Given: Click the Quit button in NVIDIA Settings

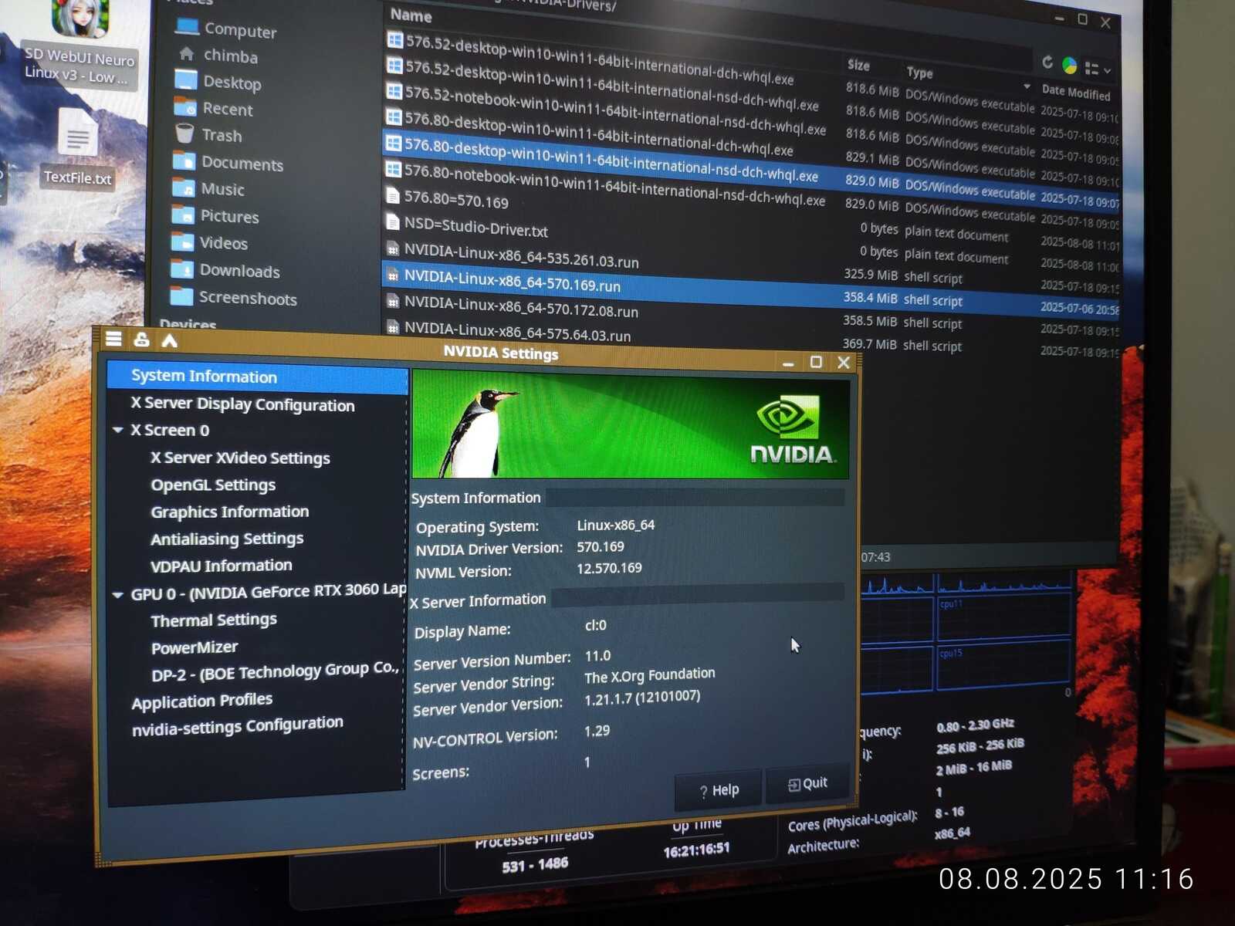Looking at the screenshot, I should pos(807,784).
